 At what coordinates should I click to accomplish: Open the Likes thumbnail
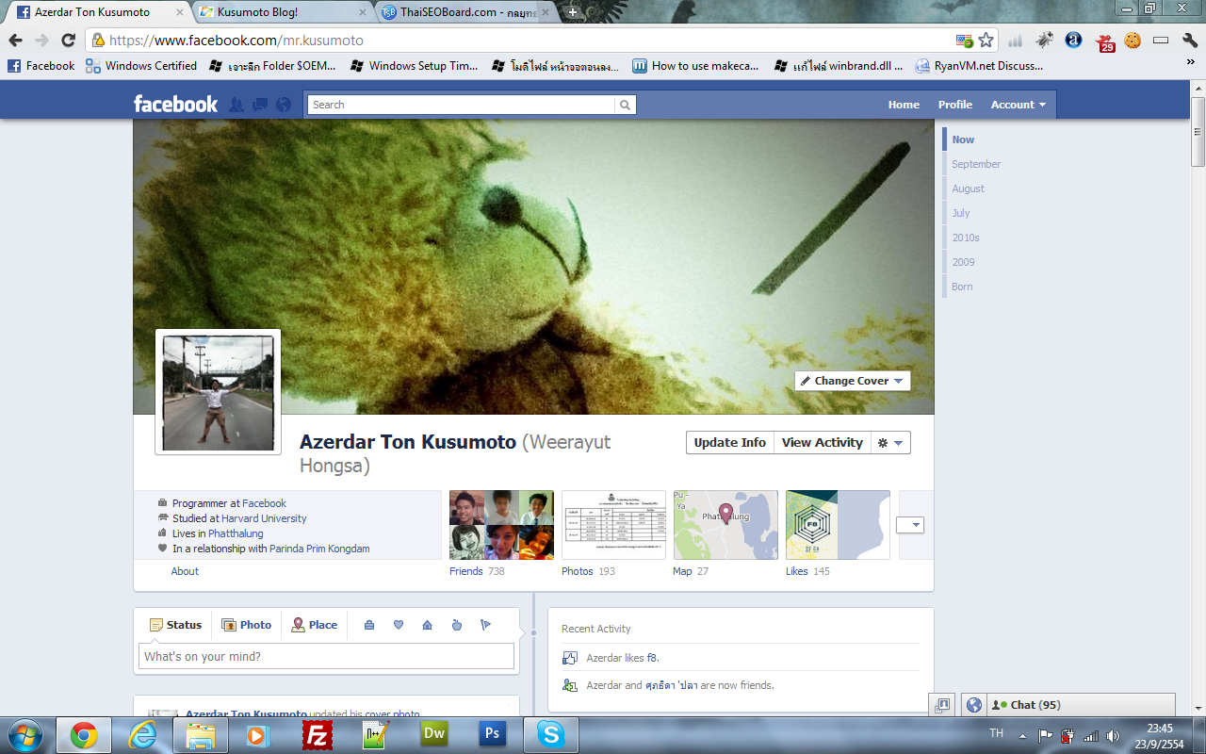[x=838, y=525]
